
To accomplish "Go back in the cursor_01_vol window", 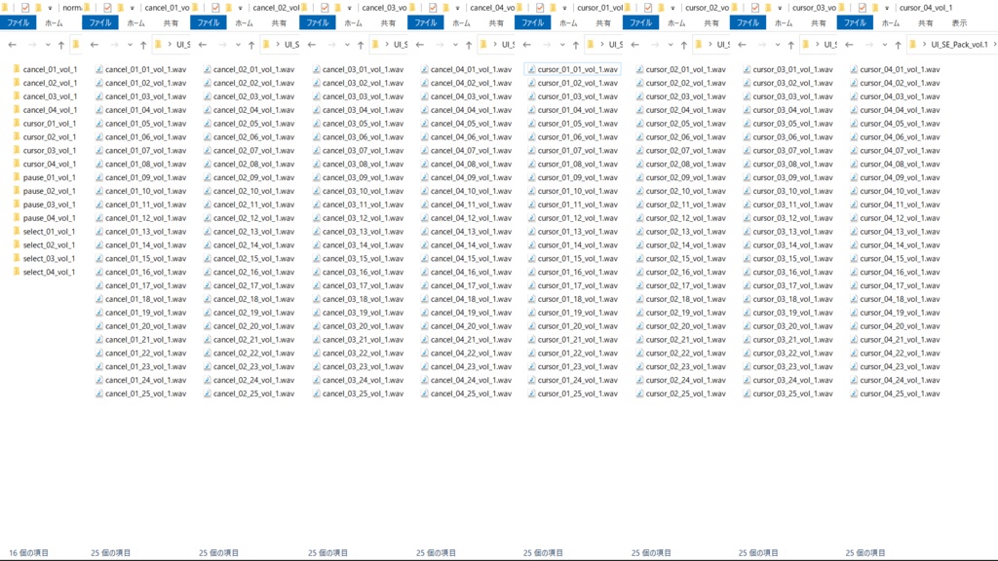I will (x=526, y=45).
